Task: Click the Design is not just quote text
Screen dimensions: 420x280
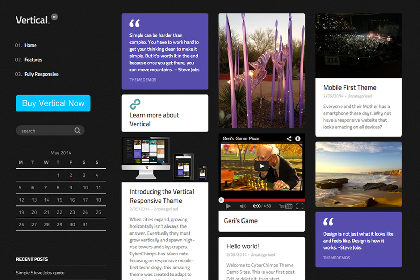Action: pyautogui.click(x=358, y=240)
